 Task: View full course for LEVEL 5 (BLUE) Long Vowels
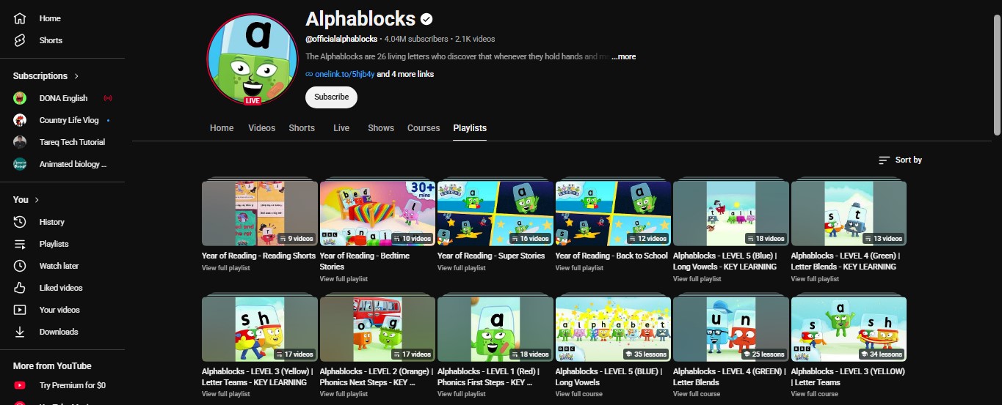click(579, 394)
